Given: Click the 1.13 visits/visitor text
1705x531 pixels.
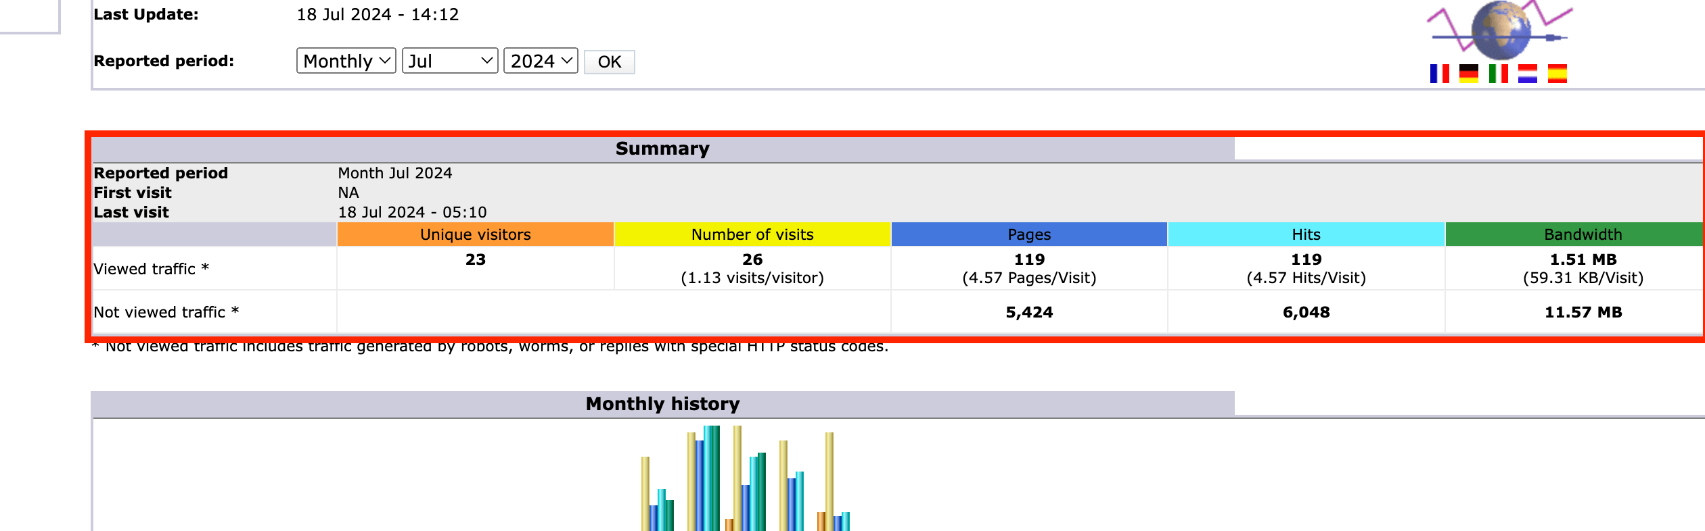Looking at the screenshot, I should click(752, 278).
